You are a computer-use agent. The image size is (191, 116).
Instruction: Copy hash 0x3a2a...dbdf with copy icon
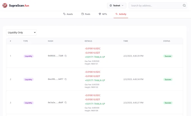tap(65, 103)
